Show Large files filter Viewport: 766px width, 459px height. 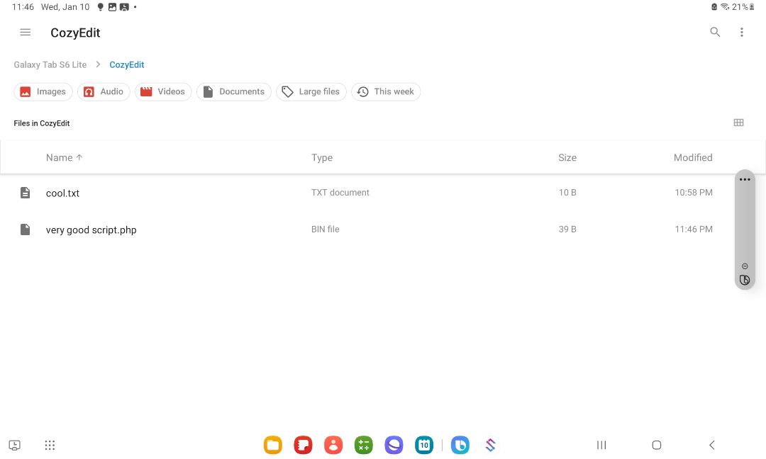311,92
